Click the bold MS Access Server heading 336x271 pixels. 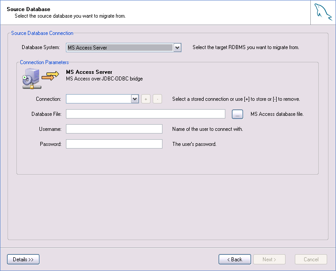point(89,72)
